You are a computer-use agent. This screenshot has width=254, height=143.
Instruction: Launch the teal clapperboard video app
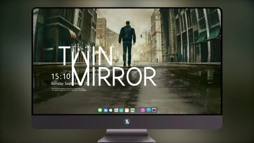click(121, 110)
